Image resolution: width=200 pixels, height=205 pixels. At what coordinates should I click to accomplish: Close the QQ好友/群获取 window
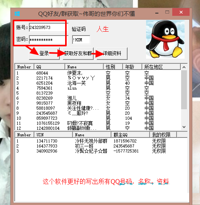(x=181, y=12)
